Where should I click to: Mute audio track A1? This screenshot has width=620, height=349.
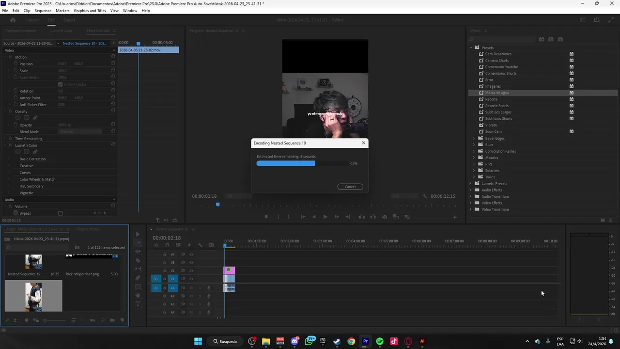click(x=191, y=288)
